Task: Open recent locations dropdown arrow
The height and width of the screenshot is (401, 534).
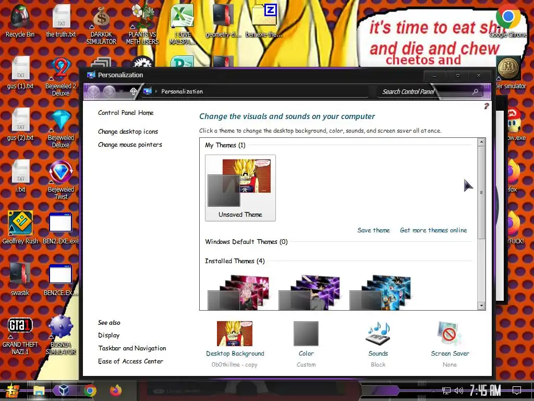Action: pyautogui.click(x=121, y=91)
